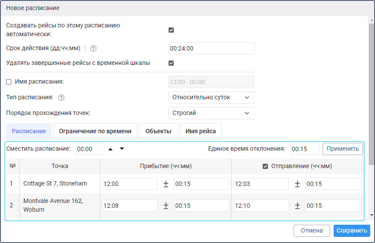
Task: Click help icon next to Срок действия
Action: tap(93, 48)
